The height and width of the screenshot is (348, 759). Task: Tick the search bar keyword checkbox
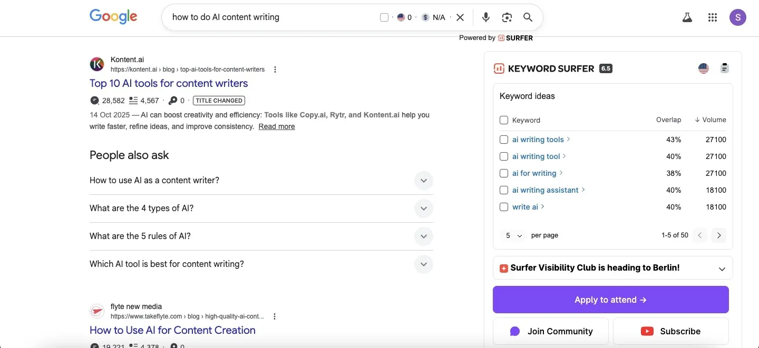point(384,17)
